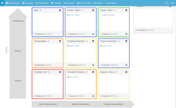Viewport: 176px width, 108px height.
Task: Open the pin dropdown in top-right navbar
Action: pos(173,3)
